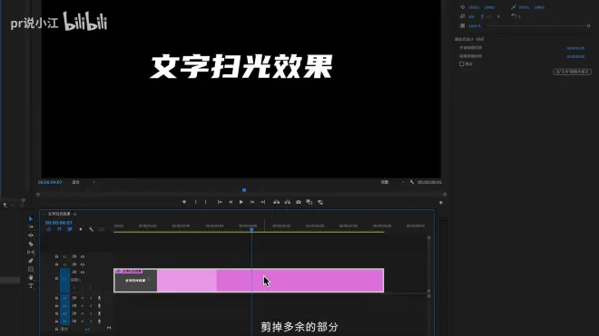Select the Type text tool
Viewport: 599px width, 336px height.
31,285
